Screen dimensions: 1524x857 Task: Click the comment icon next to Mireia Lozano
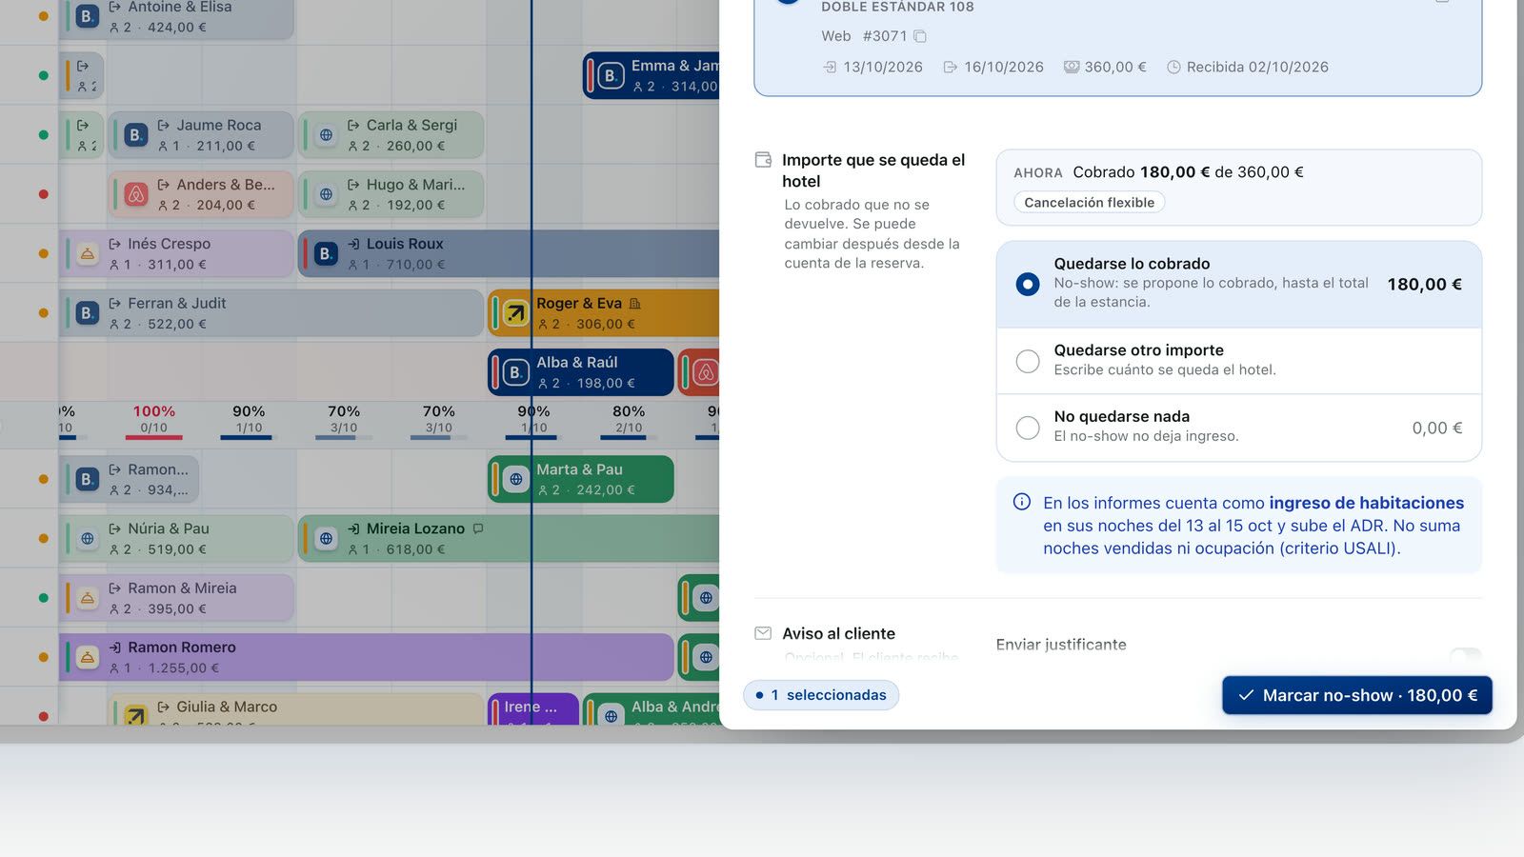(x=478, y=528)
